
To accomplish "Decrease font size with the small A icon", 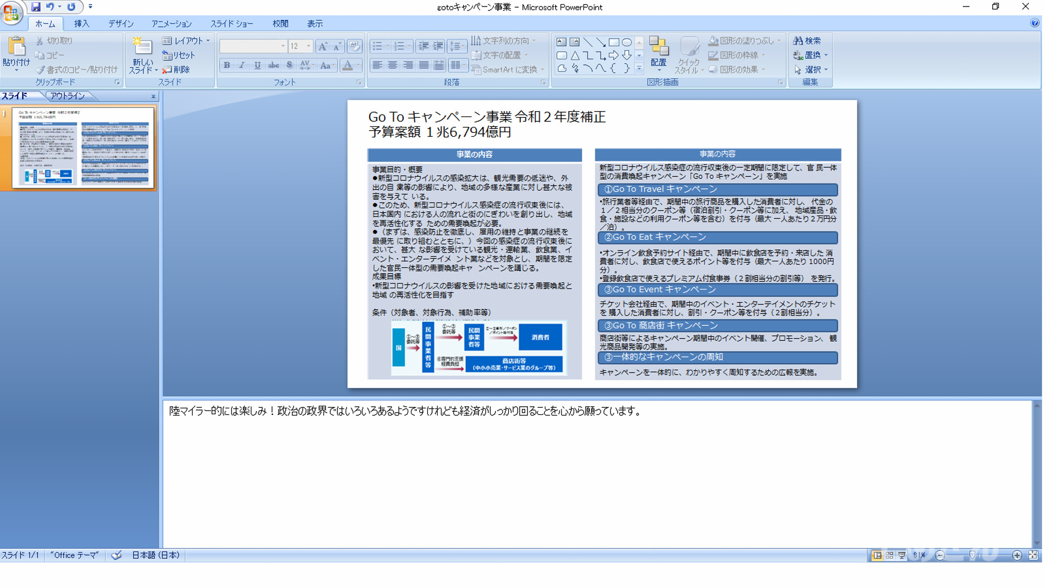I will click(x=336, y=46).
